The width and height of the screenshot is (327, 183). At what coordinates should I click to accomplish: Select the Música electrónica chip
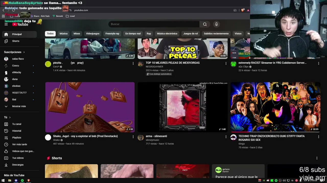pyautogui.click(x=167, y=34)
